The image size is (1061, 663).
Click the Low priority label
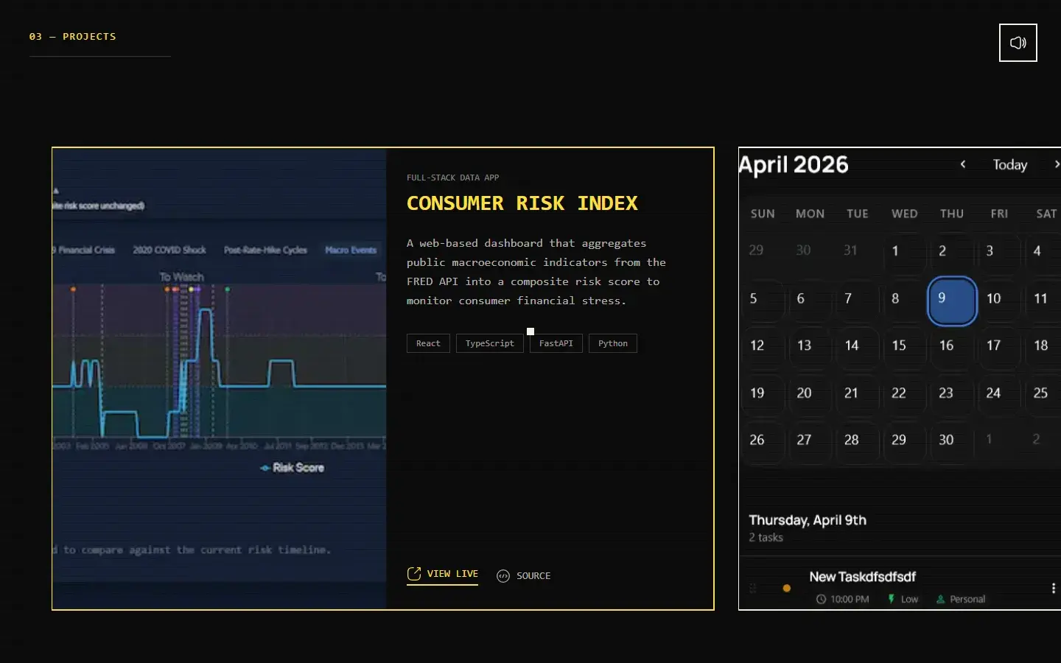909,600
